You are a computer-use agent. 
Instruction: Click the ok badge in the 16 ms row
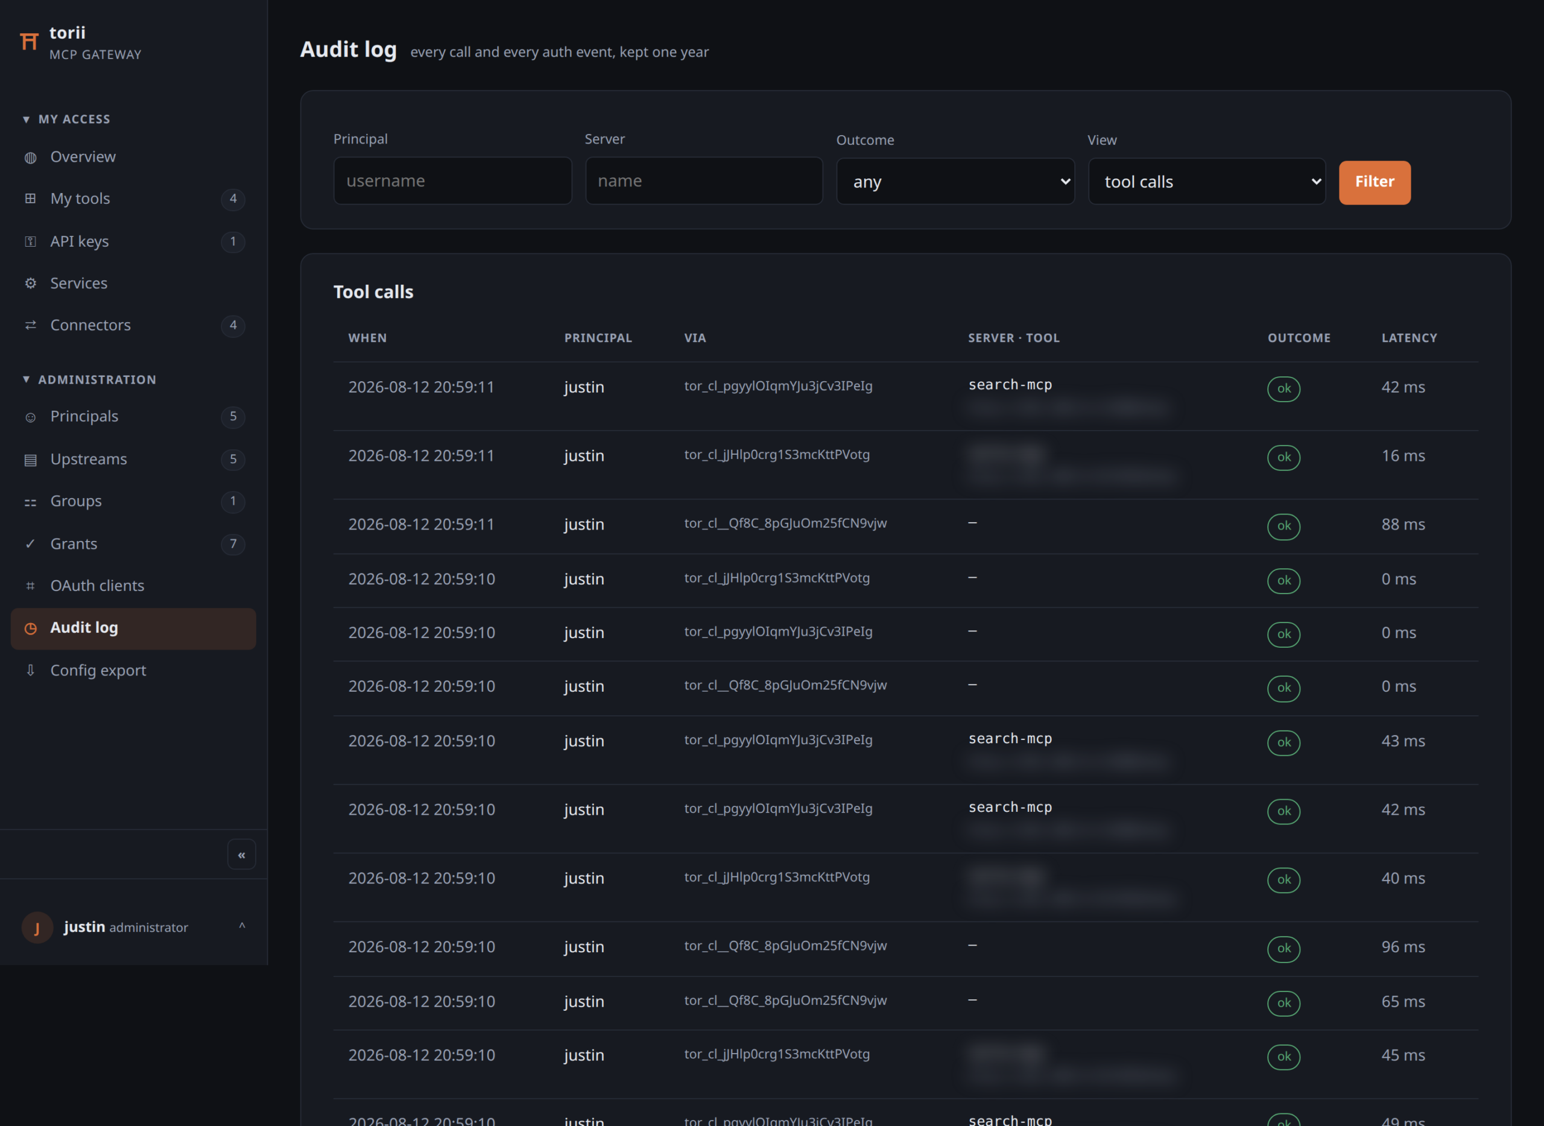click(x=1283, y=457)
